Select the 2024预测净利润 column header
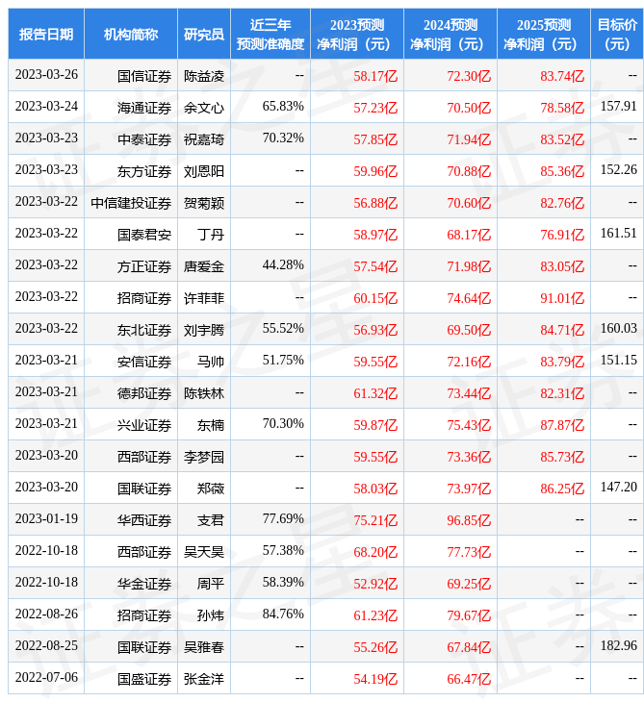The image size is (644, 702). (x=450, y=34)
